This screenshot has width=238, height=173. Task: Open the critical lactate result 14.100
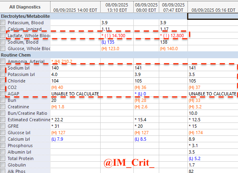coord(114,36)
